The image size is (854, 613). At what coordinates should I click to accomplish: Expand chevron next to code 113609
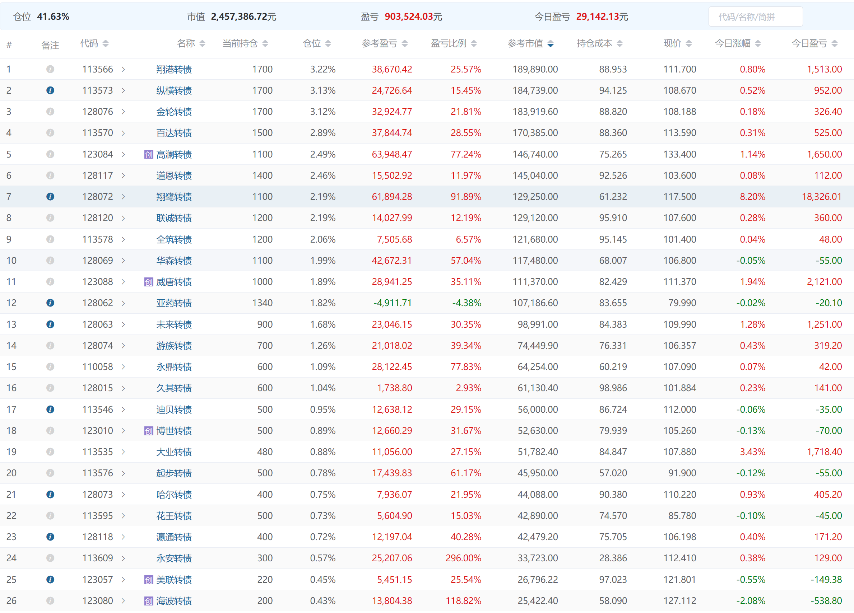(x=123, y=558)
